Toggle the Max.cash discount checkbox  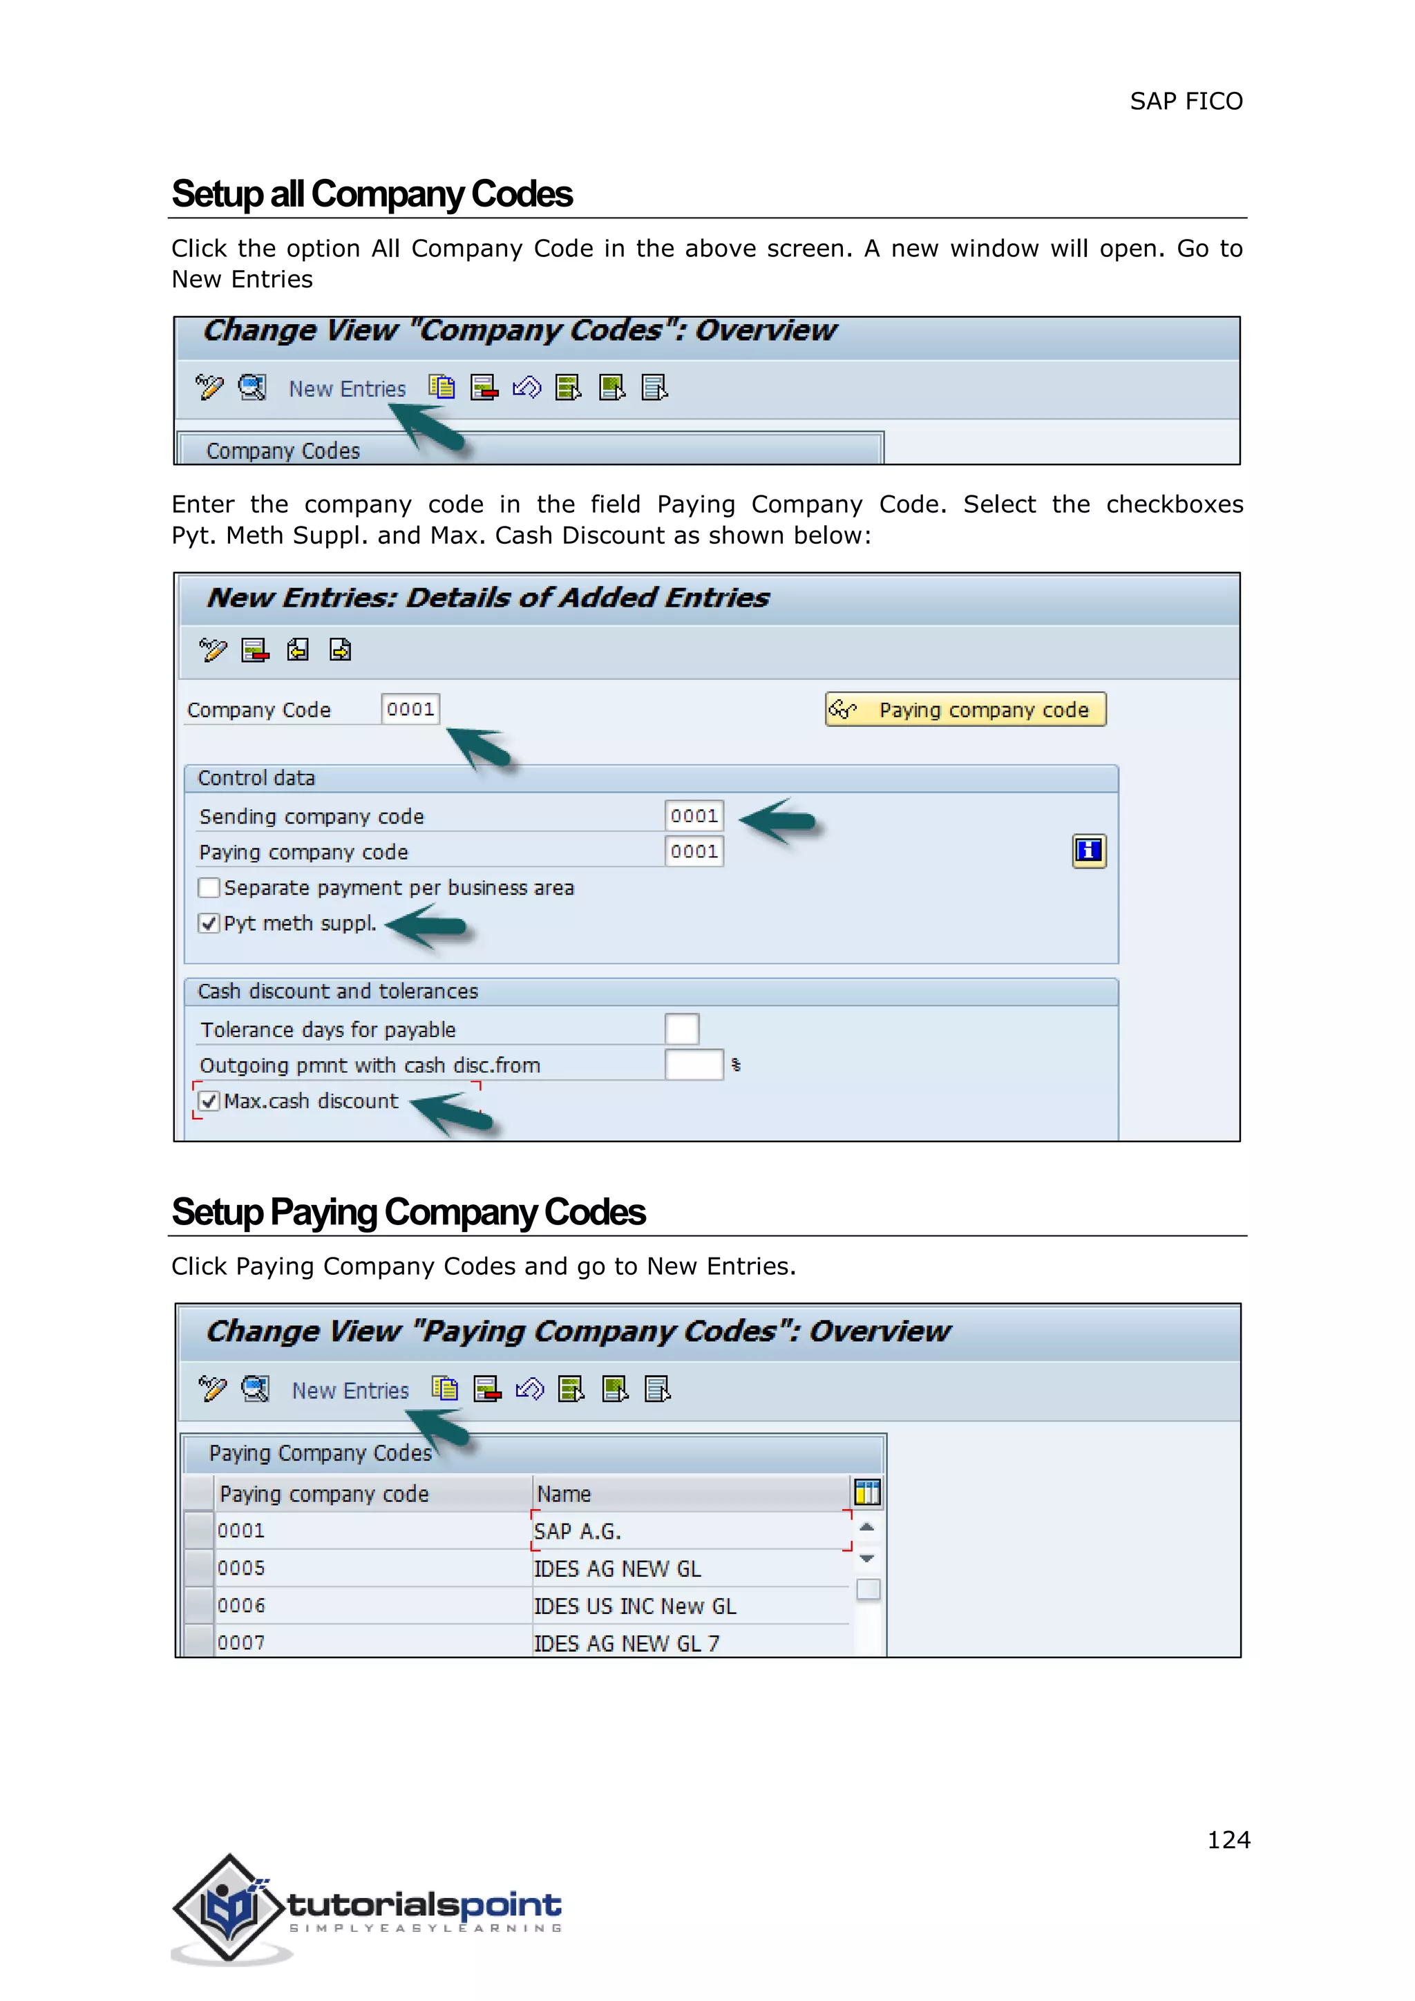click(x=208, y=1101)
